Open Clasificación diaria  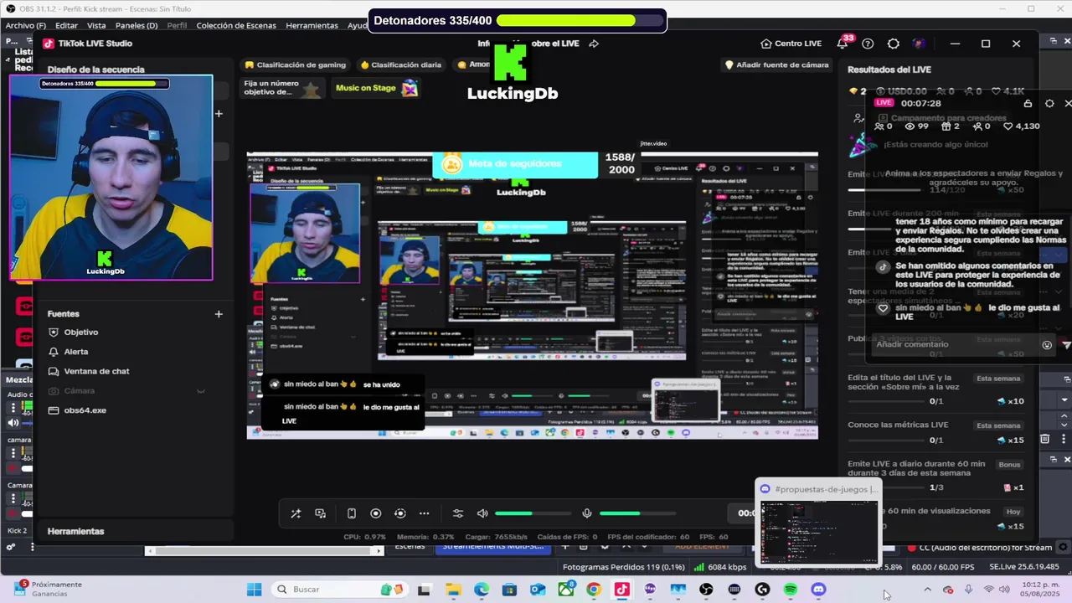(x=400, y=64)
